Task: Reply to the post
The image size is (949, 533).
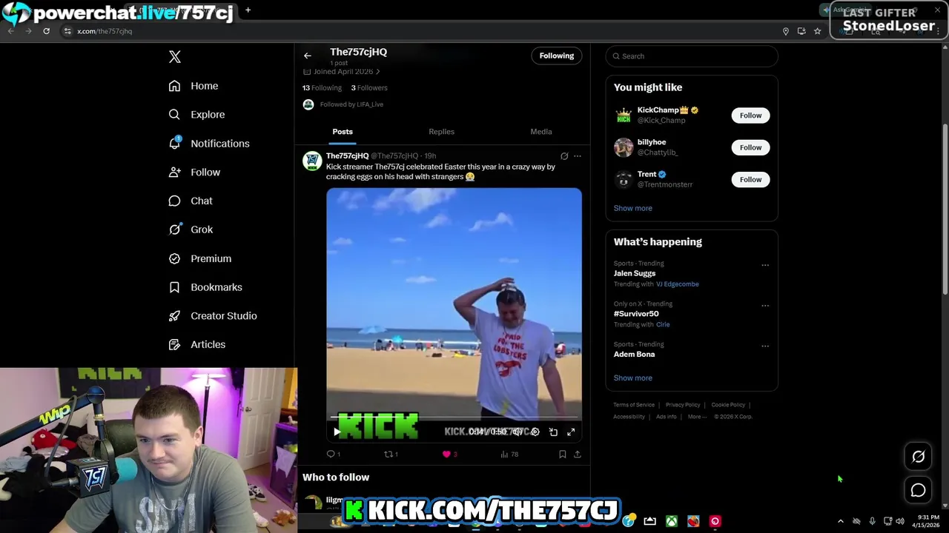Action: [333, 454]
